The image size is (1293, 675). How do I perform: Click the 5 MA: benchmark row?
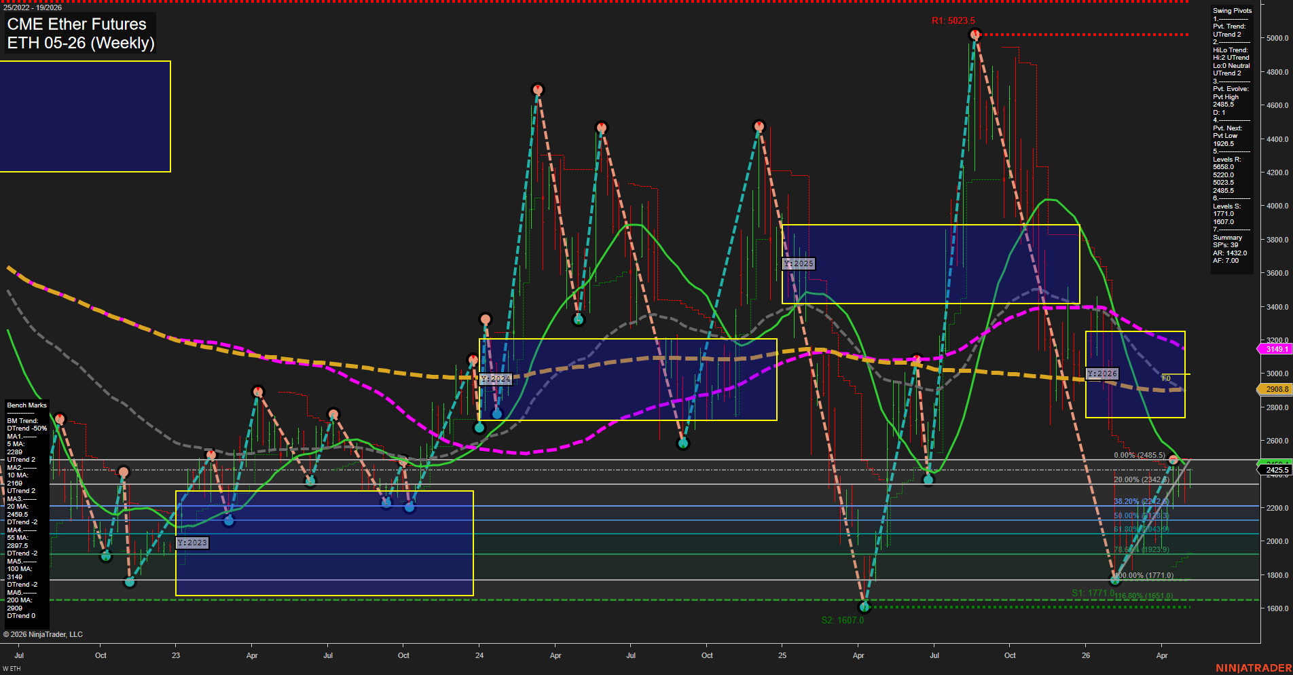(x=16, y=444)
